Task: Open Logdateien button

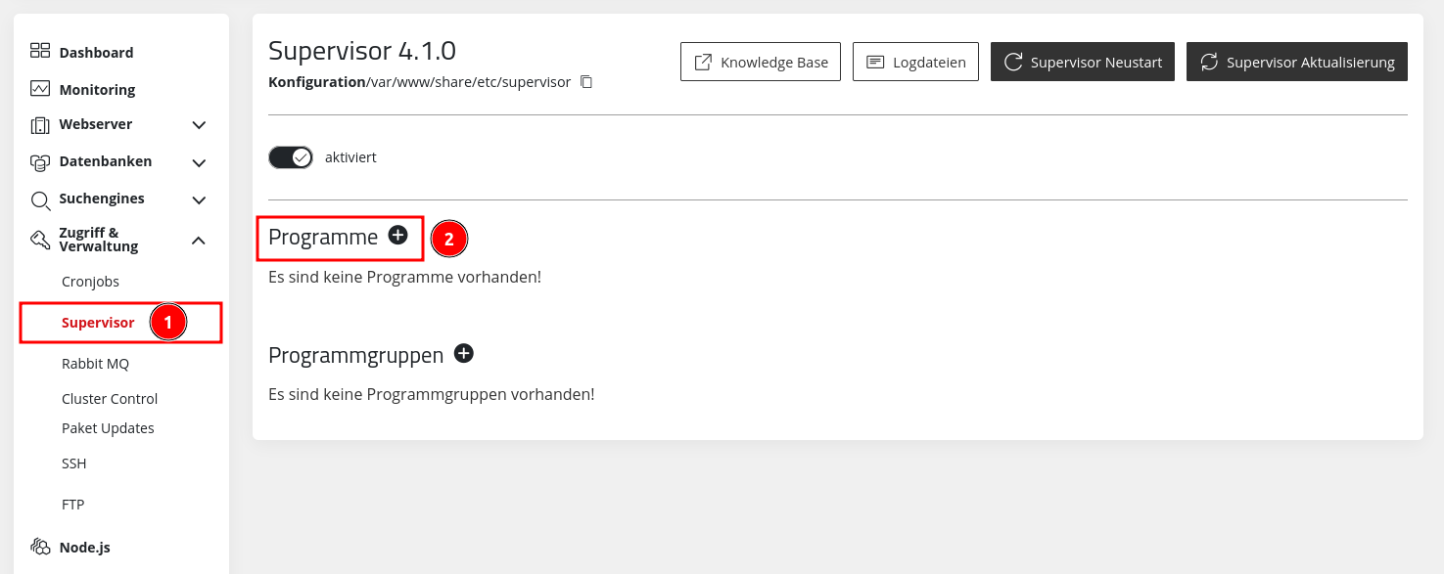Action: pos(915,62)
